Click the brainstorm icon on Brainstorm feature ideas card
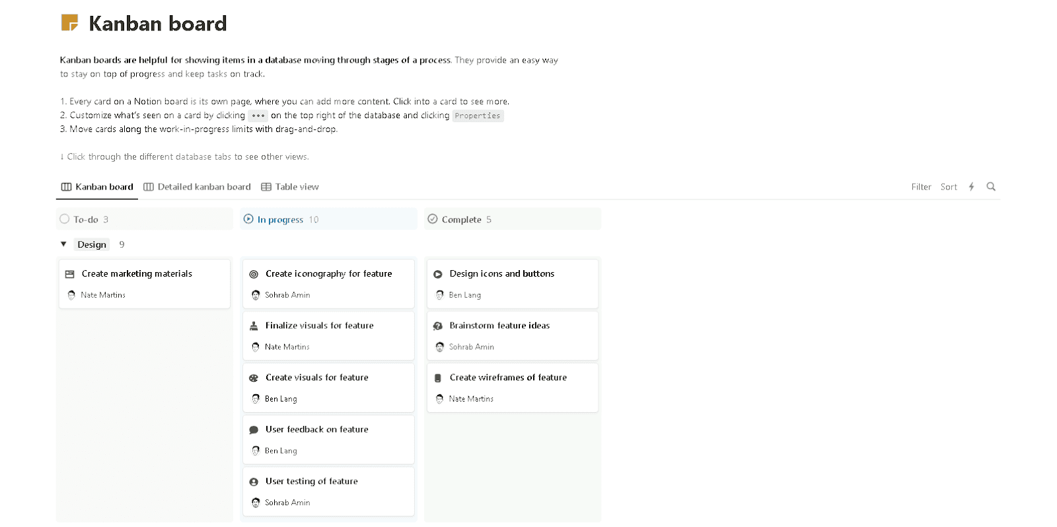Viewport: 1057px width, 527px height. point(438,325)
